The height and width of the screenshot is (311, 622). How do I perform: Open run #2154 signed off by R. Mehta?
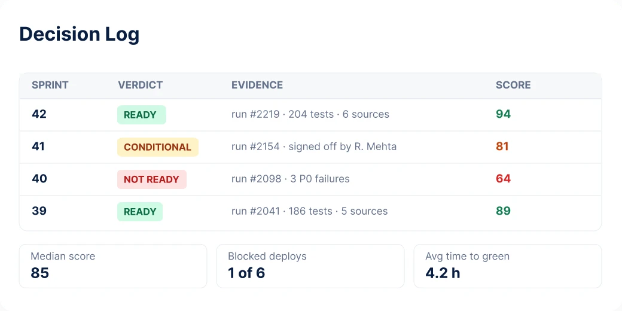pos(314,147)
